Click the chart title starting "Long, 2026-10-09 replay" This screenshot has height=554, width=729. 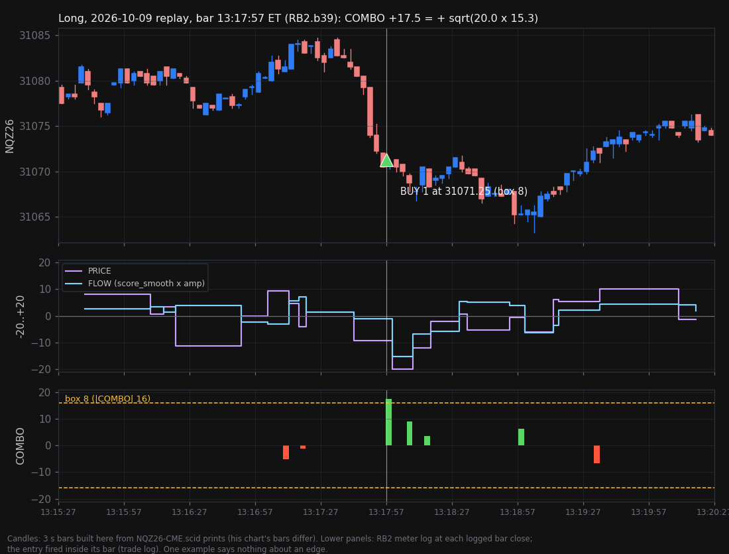pyautogui.click(x=298, y=18)
